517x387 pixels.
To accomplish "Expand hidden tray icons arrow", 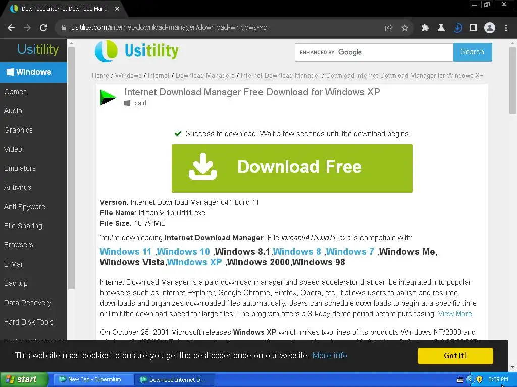I will tap(470, 380).
